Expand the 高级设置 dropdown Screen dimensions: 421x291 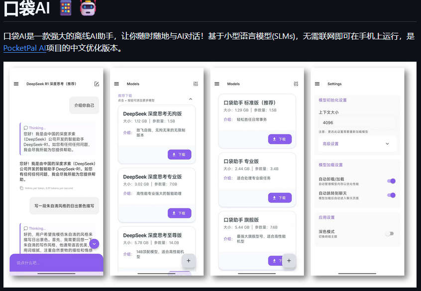357,144
